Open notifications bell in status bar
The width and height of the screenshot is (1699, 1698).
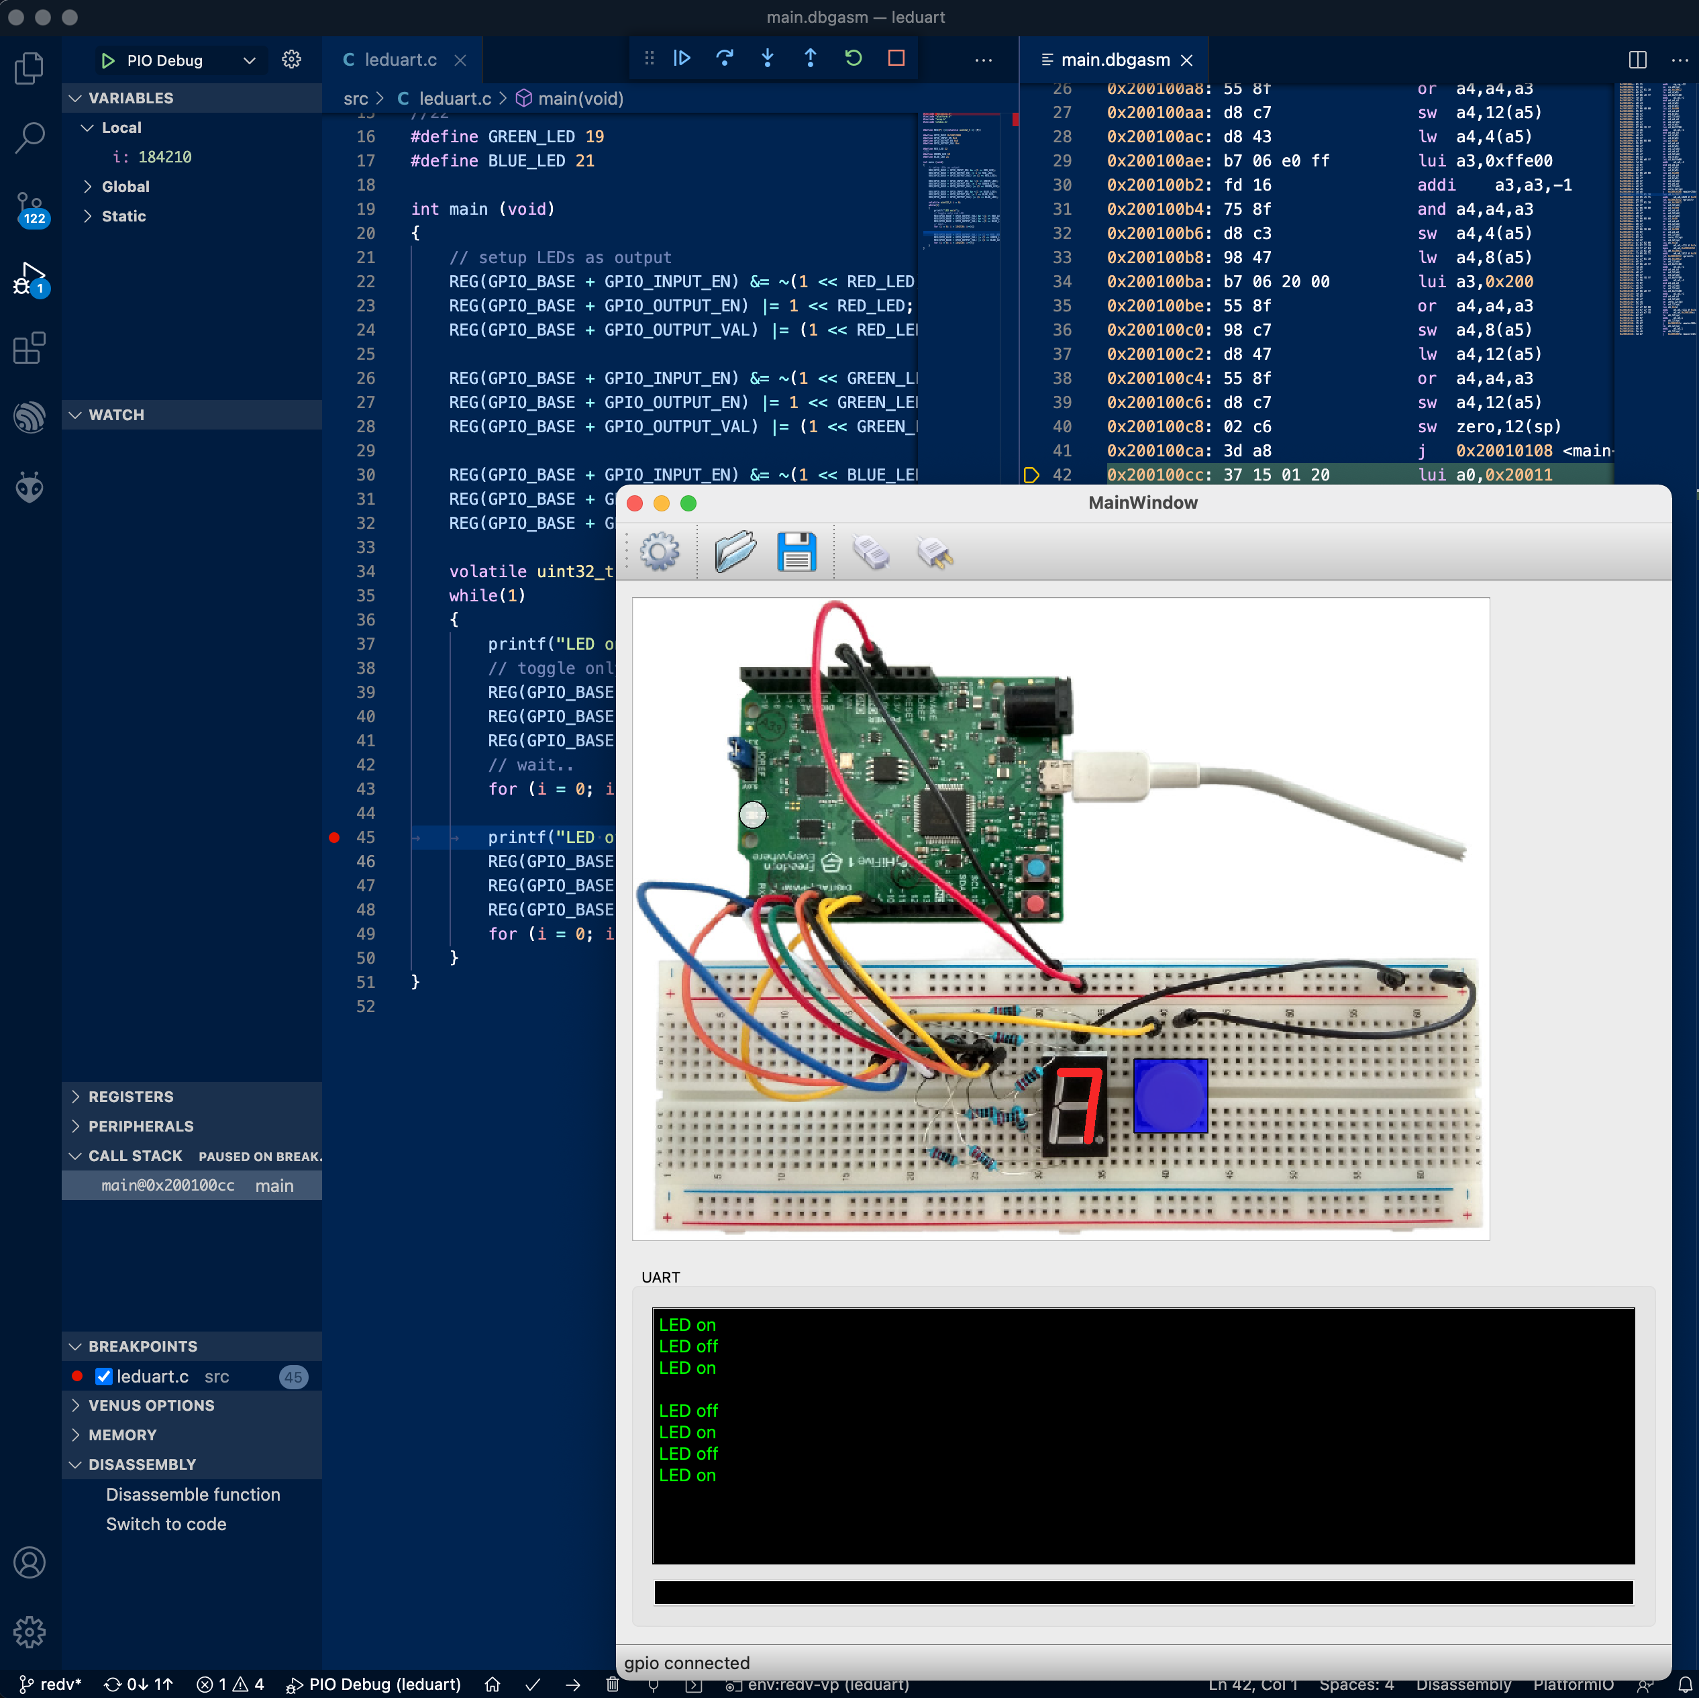[1684, 1684]
